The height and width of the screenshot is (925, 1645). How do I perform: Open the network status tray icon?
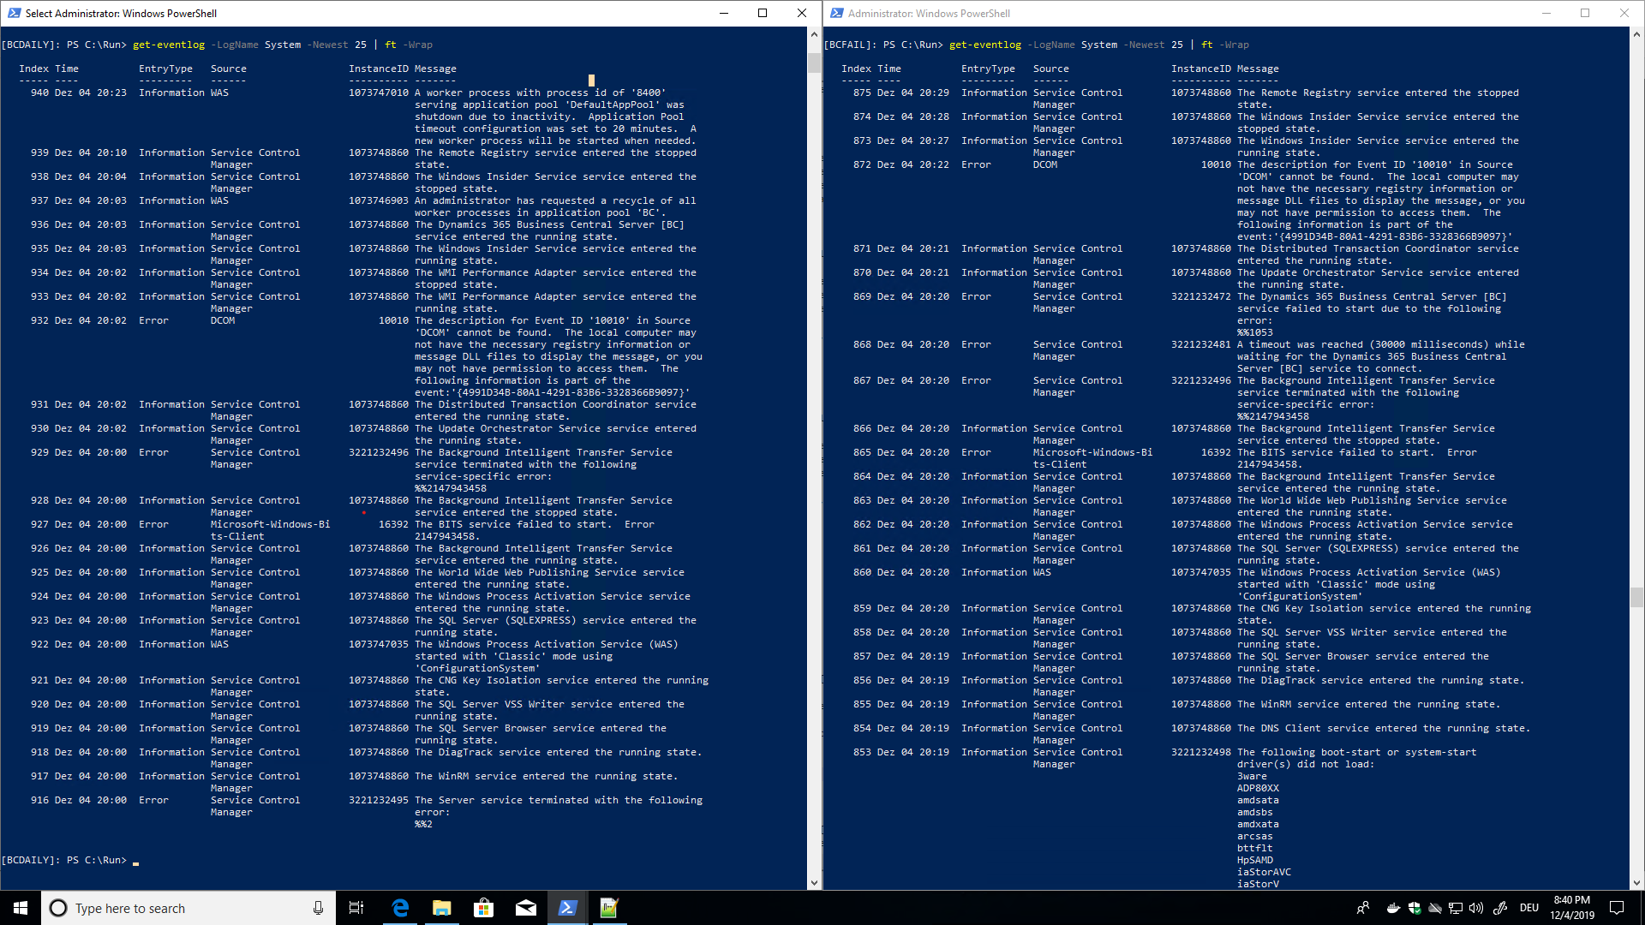1456,908
